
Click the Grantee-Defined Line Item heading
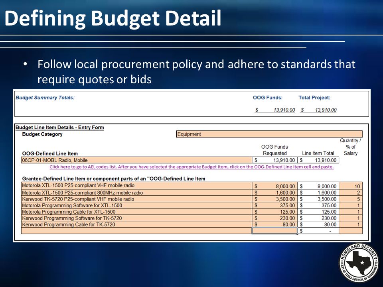pyautogui.click(x=114, y=179)
